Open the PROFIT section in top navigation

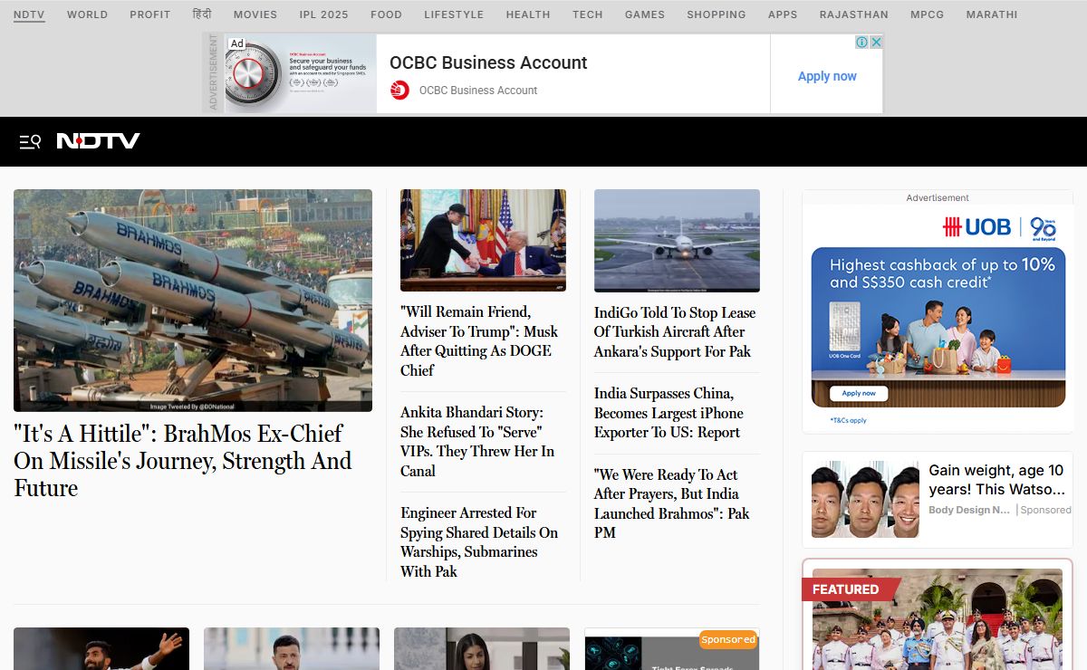150,14
